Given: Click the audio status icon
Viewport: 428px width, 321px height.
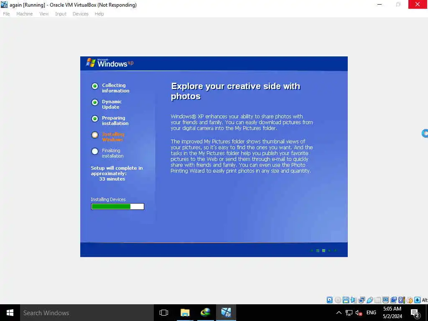Looking at the screenshot, I should click(x=354, y=300).
